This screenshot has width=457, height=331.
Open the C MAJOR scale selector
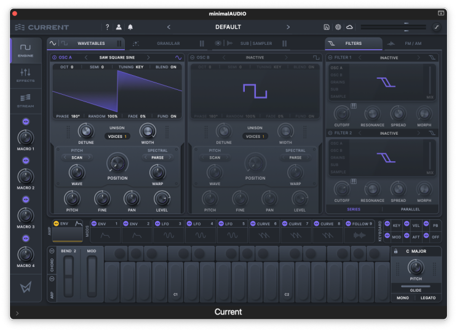pos(416,251)
